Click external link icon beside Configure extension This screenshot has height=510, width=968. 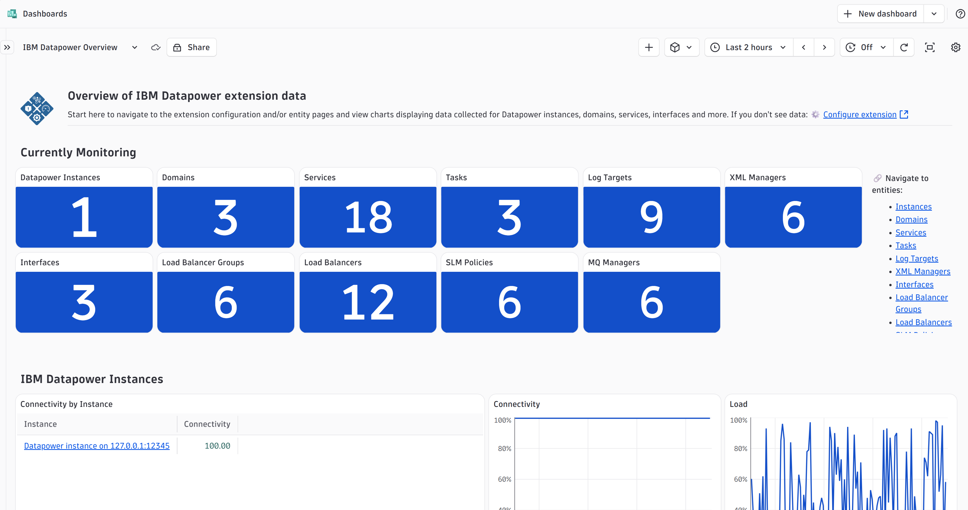click(x=904, y=114)
